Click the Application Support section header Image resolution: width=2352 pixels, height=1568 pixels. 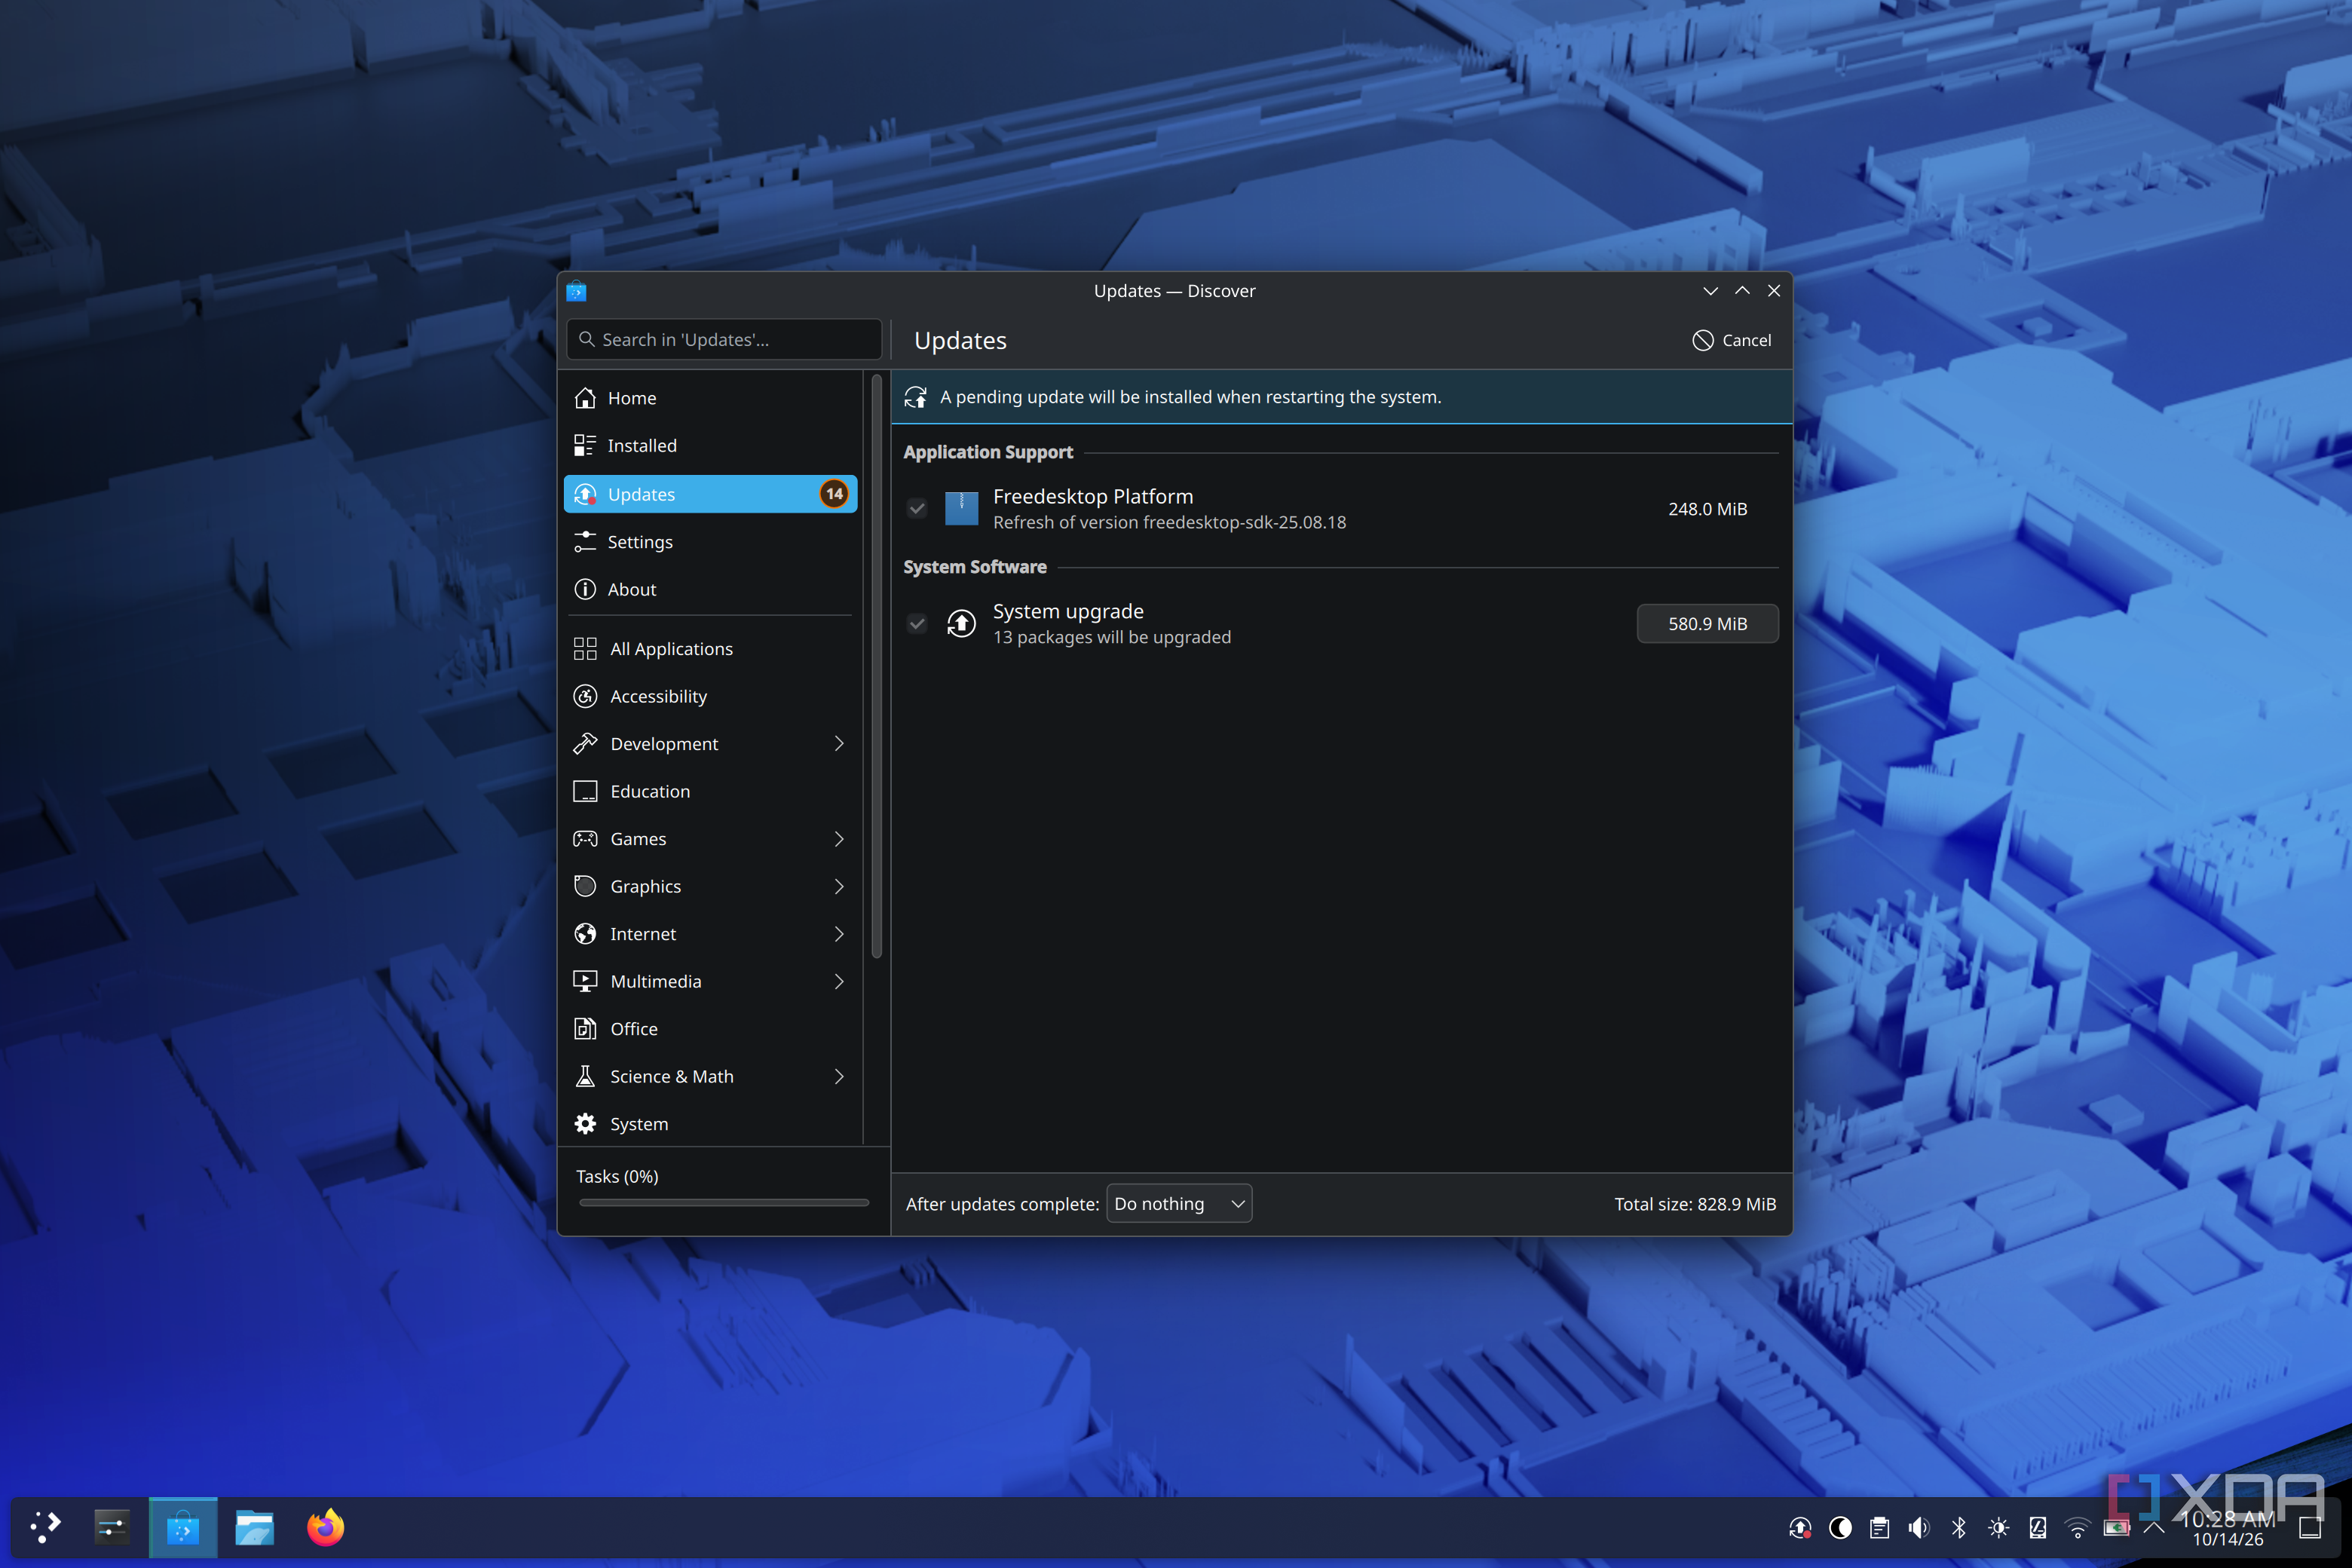pos(988,452)
